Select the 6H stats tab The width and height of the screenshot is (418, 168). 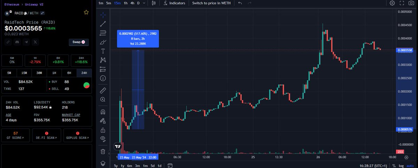tap(69, 73)
